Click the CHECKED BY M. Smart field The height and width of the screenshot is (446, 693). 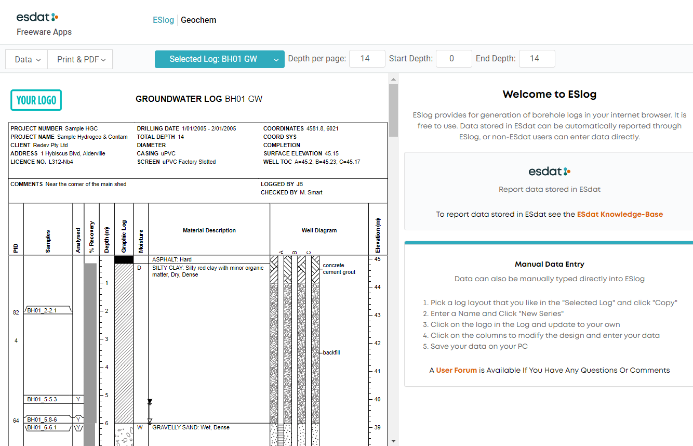(x=291, y=192)
